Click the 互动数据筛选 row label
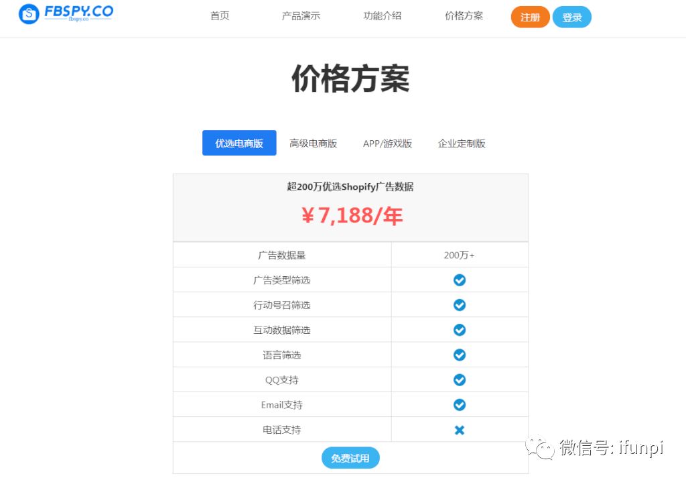The image size is (686, 480). click(x=282, y=330)
